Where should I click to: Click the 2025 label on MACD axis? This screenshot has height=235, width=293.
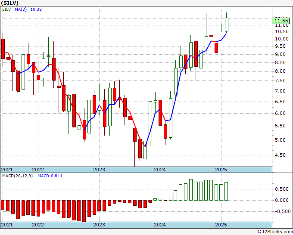point(221,225)
